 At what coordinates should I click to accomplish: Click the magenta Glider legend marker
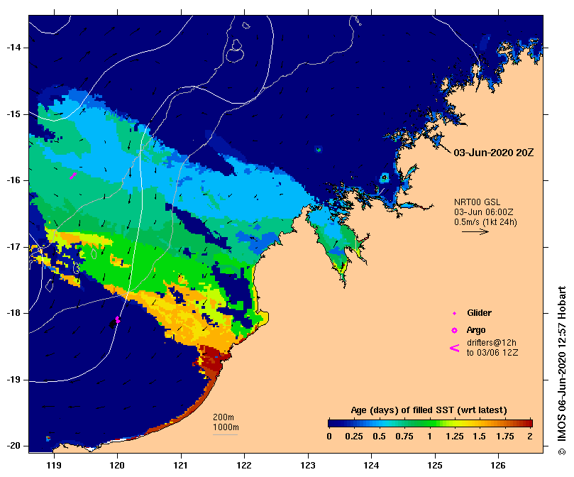[x=454, y=313]
